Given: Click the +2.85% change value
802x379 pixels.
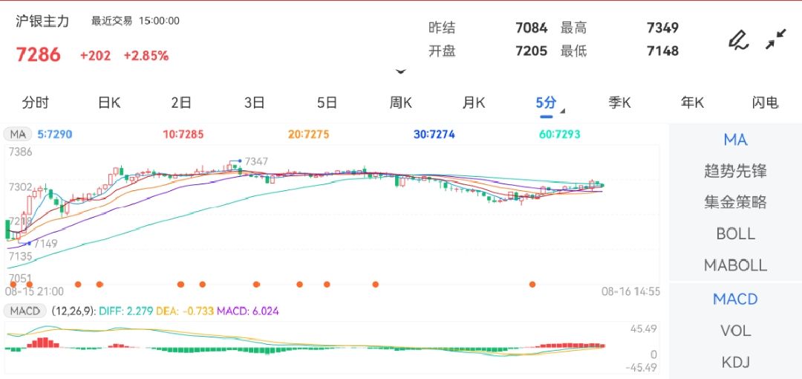Looking at the screenshot, I should point(146,56).
